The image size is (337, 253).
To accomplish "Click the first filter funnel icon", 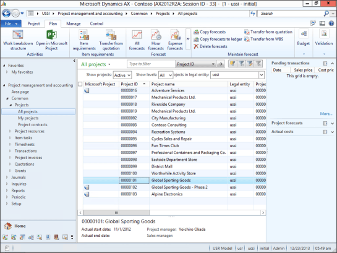I will coord(232,64).
